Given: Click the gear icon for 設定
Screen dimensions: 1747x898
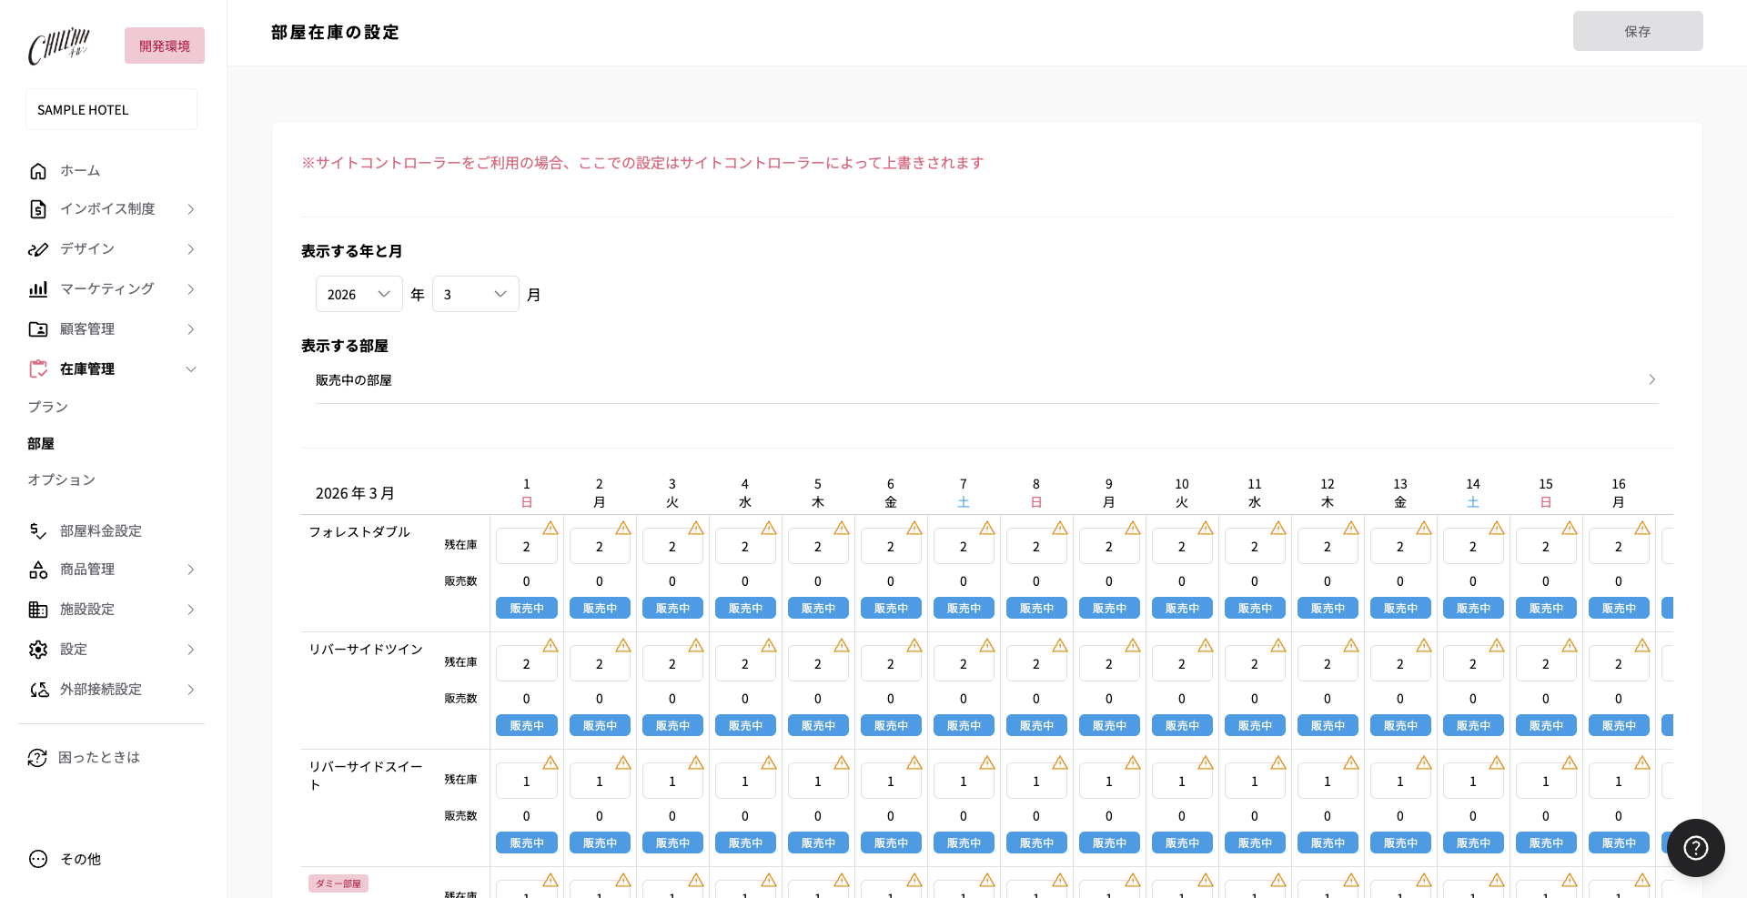Looking at the screenshot, I should coord(38,650).
